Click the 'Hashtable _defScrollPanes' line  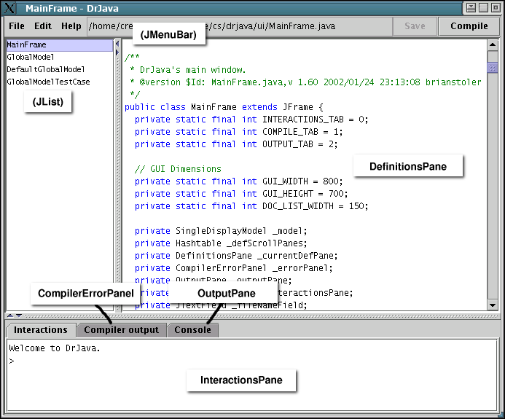tap(221, 243)
